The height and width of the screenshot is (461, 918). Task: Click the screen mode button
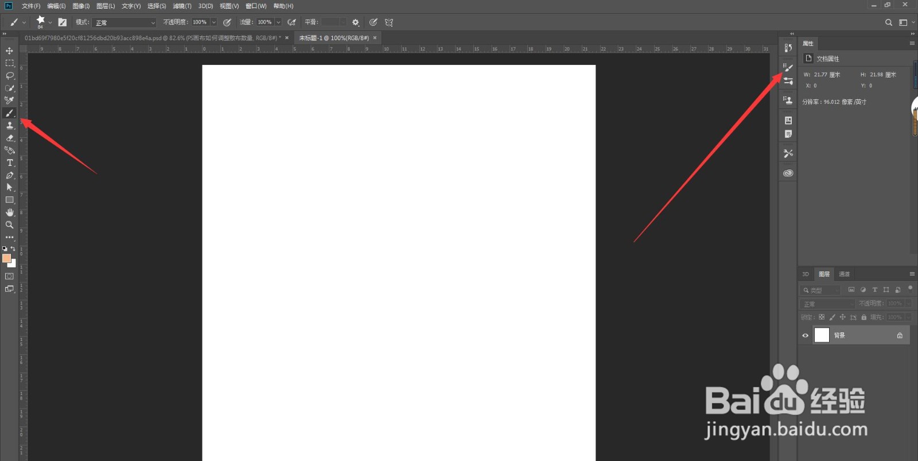point(10,289)
